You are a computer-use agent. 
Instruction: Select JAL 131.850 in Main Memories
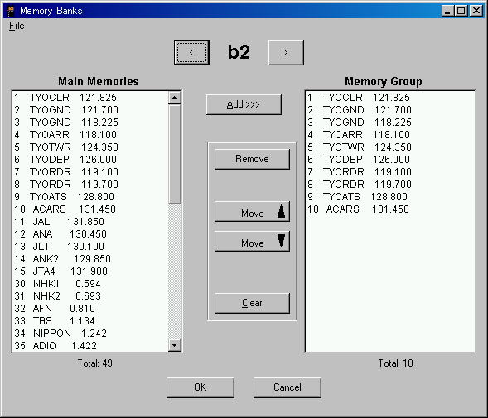(90, 222)
